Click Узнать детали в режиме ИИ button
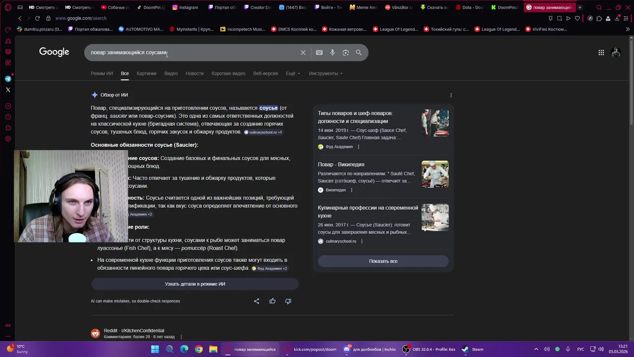 [195, 284]
